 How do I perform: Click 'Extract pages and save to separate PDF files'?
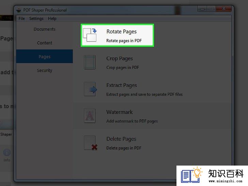pyautogui.click(x=144, y=94)
